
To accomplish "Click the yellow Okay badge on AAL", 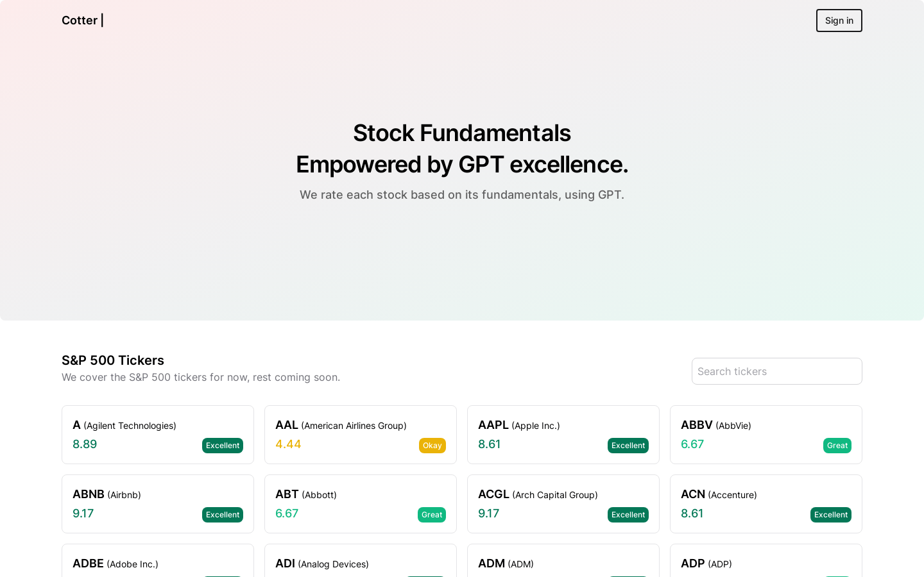I will coord(432,446).
